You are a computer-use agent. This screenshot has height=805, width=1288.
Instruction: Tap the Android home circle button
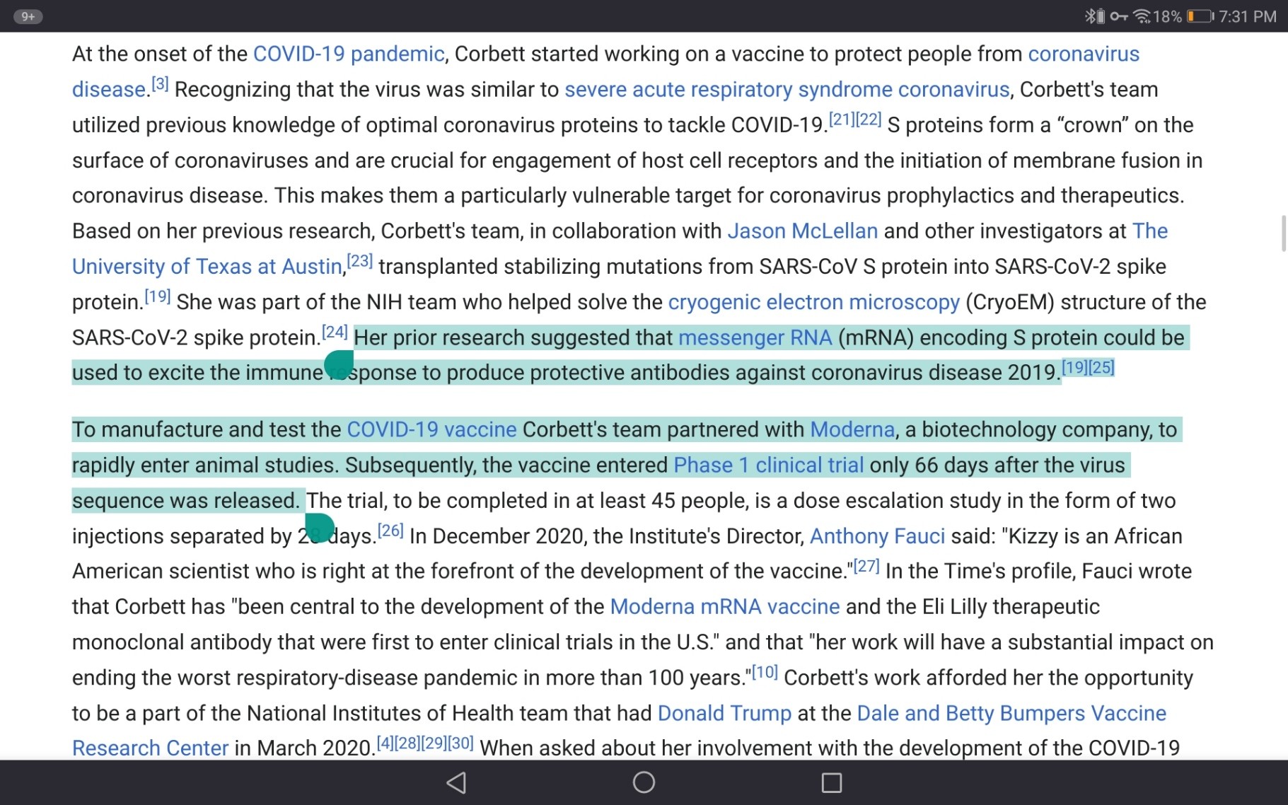pos(644,782)
